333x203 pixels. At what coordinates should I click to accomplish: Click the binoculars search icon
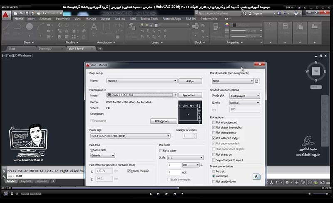click(244, 13)
